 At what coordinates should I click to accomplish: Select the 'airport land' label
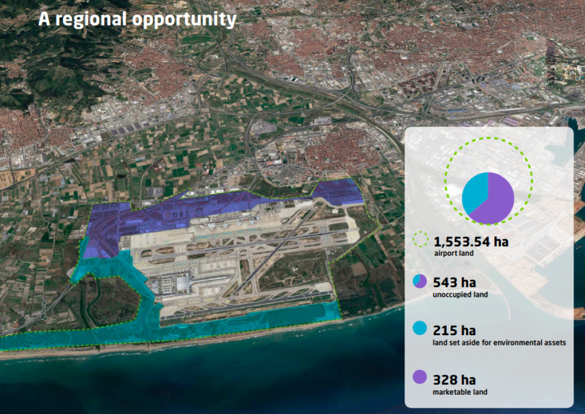click(x=454, y=253)
